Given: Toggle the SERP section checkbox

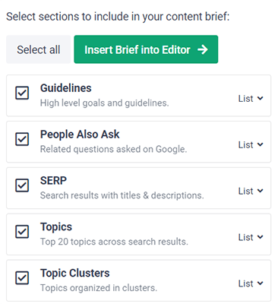Looking at the screenshot, I should (x=22, y=185).
